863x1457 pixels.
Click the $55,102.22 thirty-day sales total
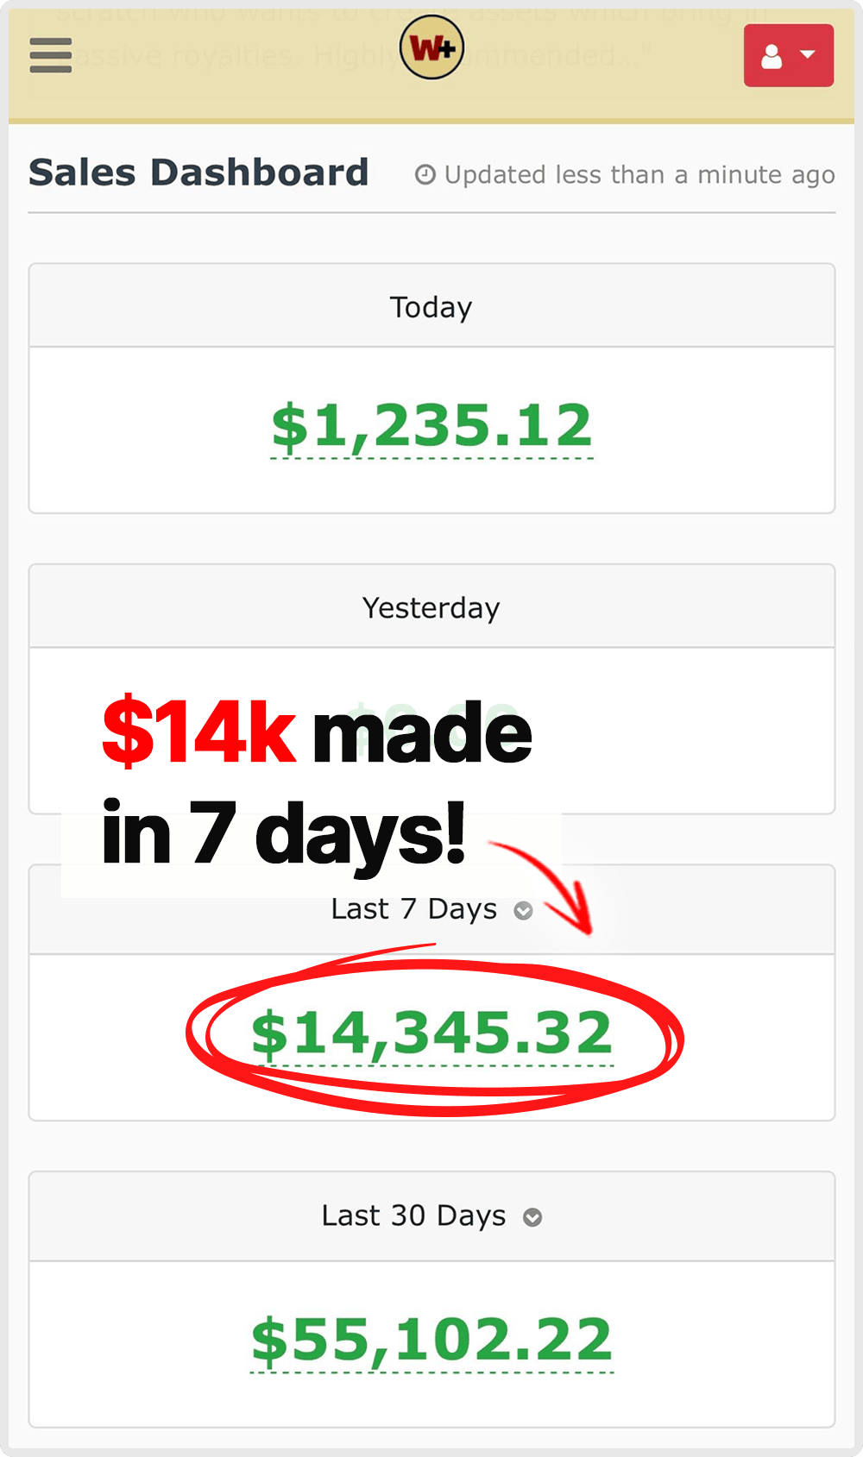pyautogui.click(x=431, y=1340)
